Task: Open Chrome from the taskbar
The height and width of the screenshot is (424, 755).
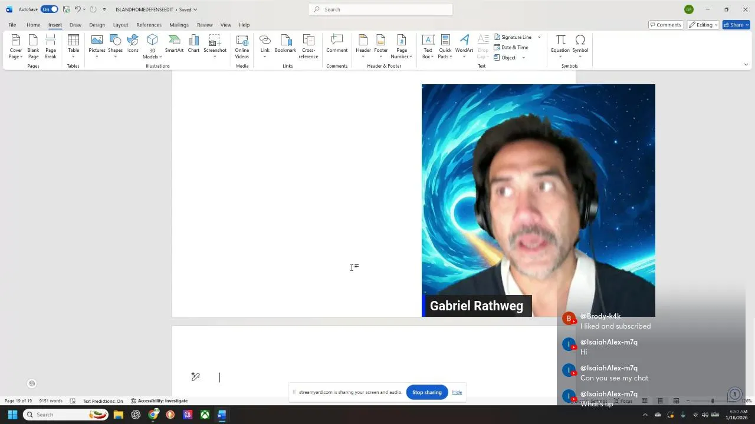Action: point(153,415)
